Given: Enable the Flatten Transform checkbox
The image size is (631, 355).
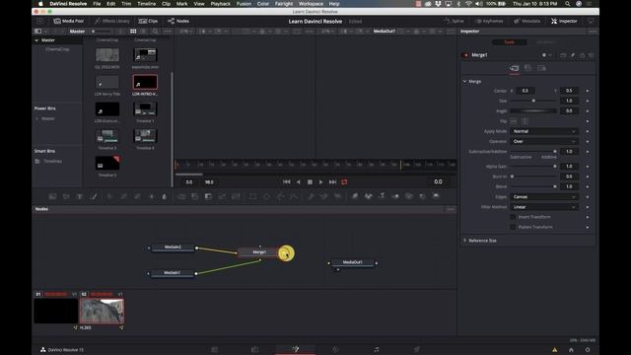Looking at the screenshot, I should pyautogui.click(x=513, y=227).
